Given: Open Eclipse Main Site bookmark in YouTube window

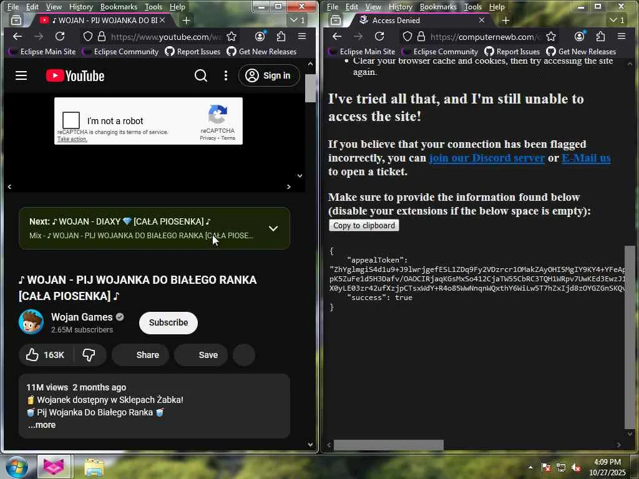Looking at the screenshot, I should (42, 51).
